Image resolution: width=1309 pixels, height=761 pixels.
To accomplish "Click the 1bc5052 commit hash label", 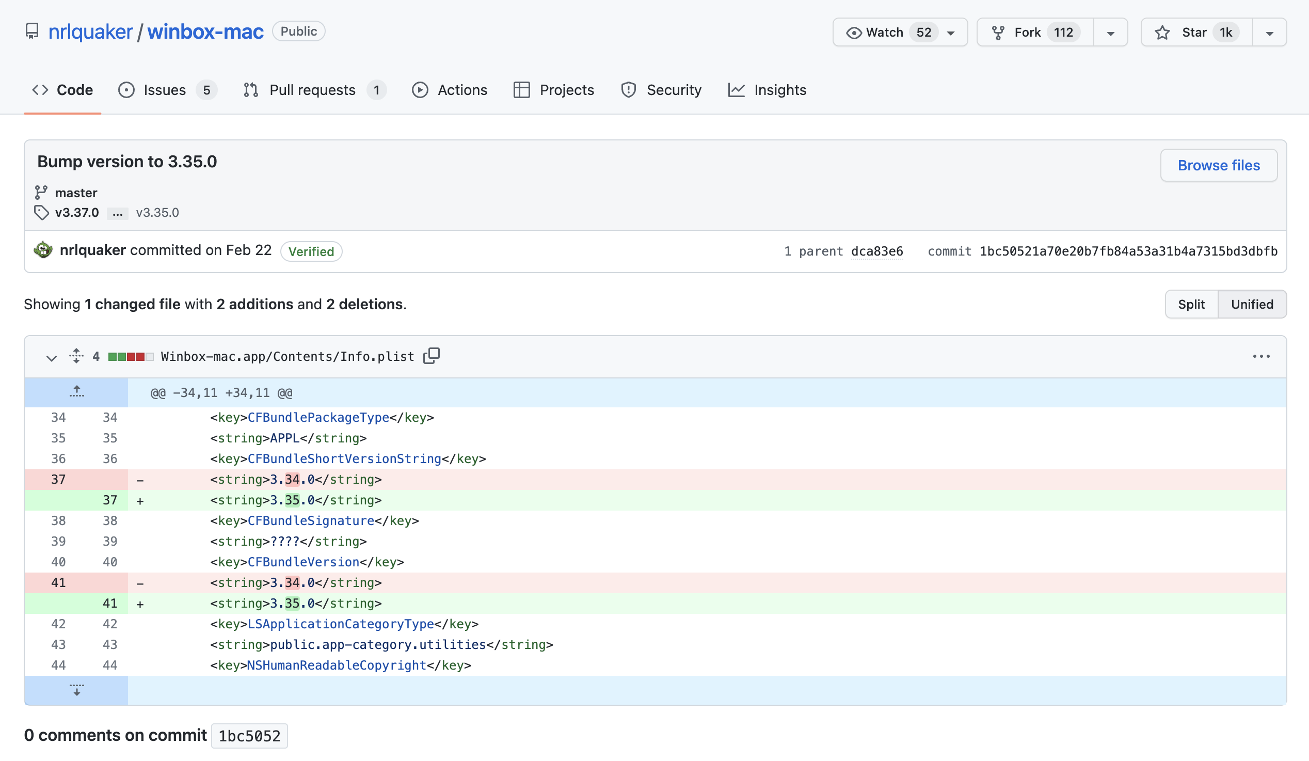I will click(x=249, y=736).
